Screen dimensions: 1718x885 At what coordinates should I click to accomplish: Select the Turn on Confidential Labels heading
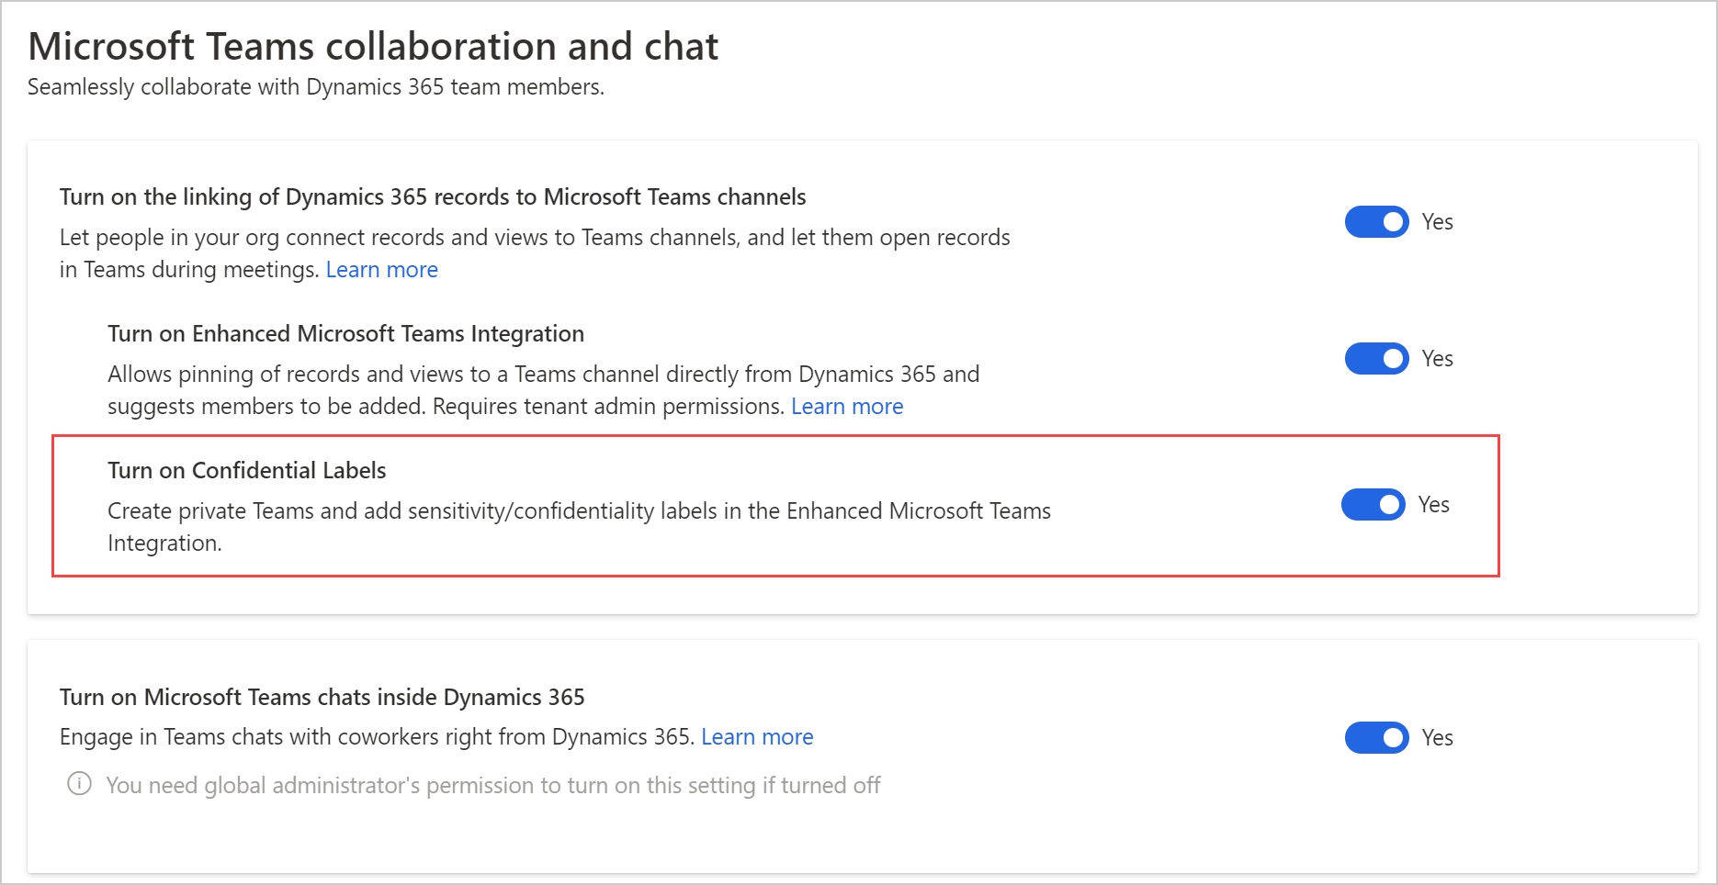click(246, 470)
